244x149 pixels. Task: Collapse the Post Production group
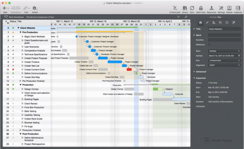20,134
